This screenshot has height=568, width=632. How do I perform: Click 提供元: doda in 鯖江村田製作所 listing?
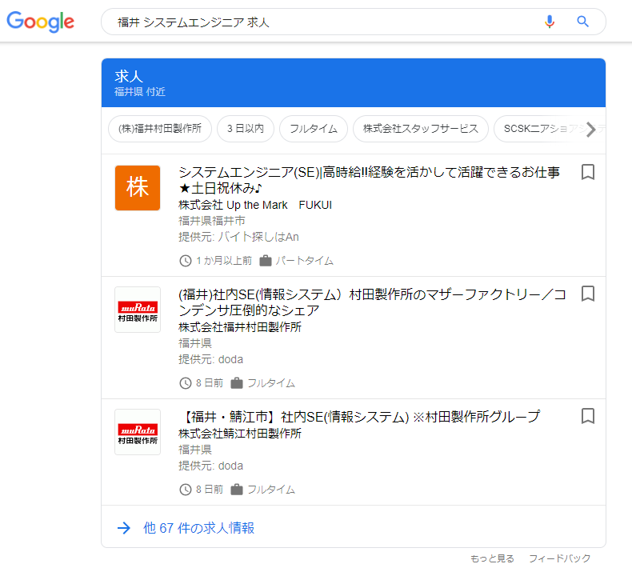pyautogui.click(x=211, y=466)
